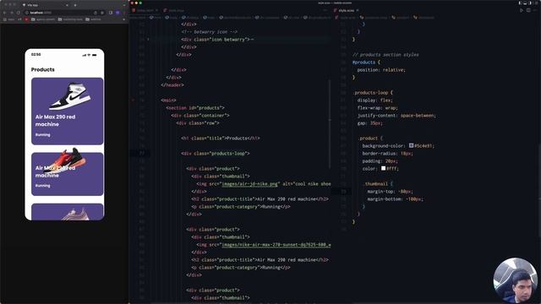Open More Actions menu in right editor
This screenshot has height=304, width=541.
(535, 10)
